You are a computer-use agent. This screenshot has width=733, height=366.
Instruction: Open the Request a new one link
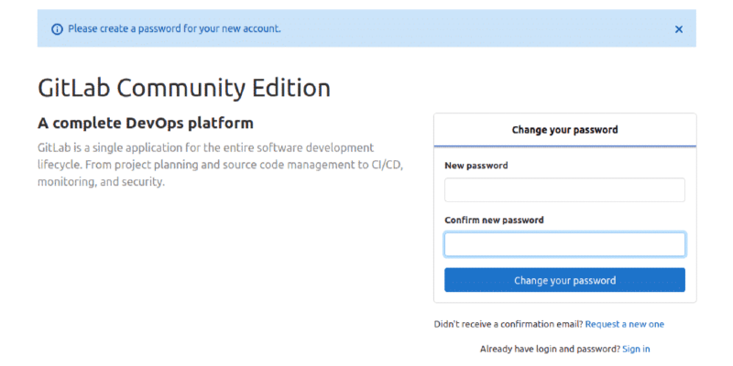pos(624,325)
